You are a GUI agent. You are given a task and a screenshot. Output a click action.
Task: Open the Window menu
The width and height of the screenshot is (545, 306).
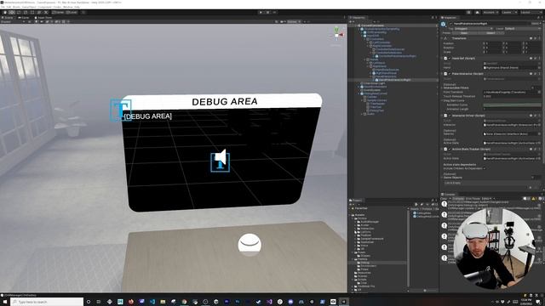coord(67,7)
